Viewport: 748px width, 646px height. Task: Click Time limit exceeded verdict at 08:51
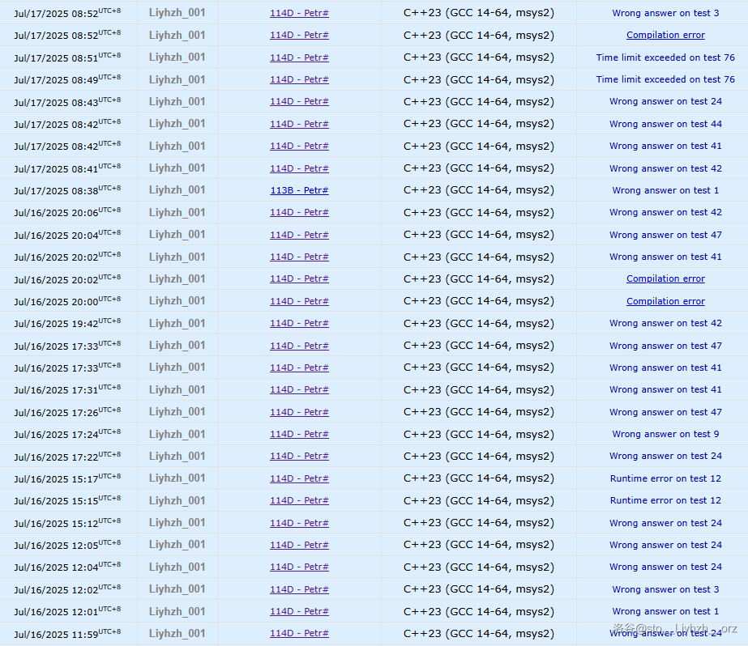pos(665,57)
